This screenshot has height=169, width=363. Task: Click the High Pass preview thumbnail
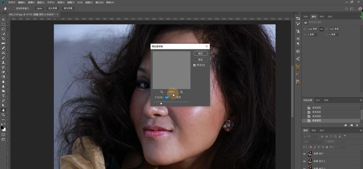(172, 70)
